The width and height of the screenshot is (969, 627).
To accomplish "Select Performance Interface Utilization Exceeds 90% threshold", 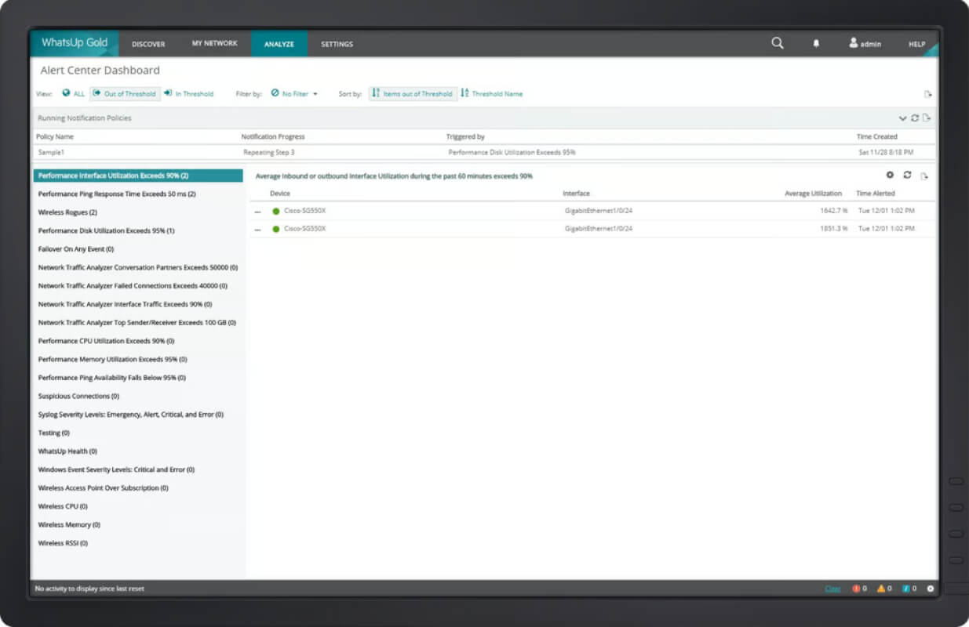I will pyautogui.click(x=138, y=176).
